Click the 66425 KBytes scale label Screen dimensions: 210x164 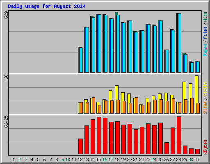click(x=6, y=121)
